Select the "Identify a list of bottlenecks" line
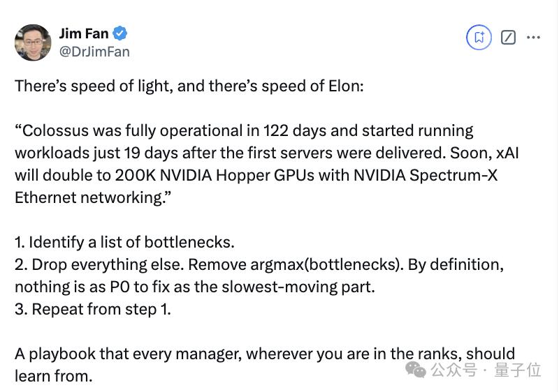 (124, 242)
